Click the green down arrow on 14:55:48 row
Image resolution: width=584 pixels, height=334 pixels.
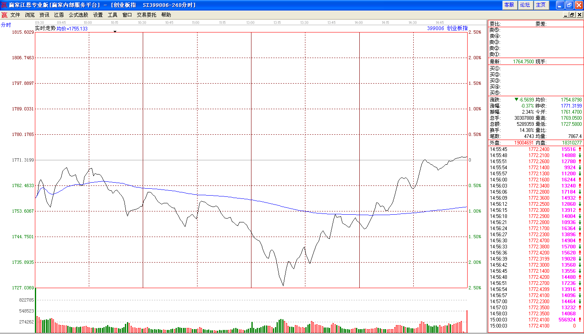pos(580,155)
